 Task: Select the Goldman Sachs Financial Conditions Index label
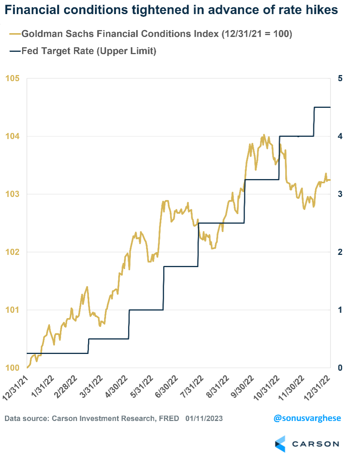(157, 34)
